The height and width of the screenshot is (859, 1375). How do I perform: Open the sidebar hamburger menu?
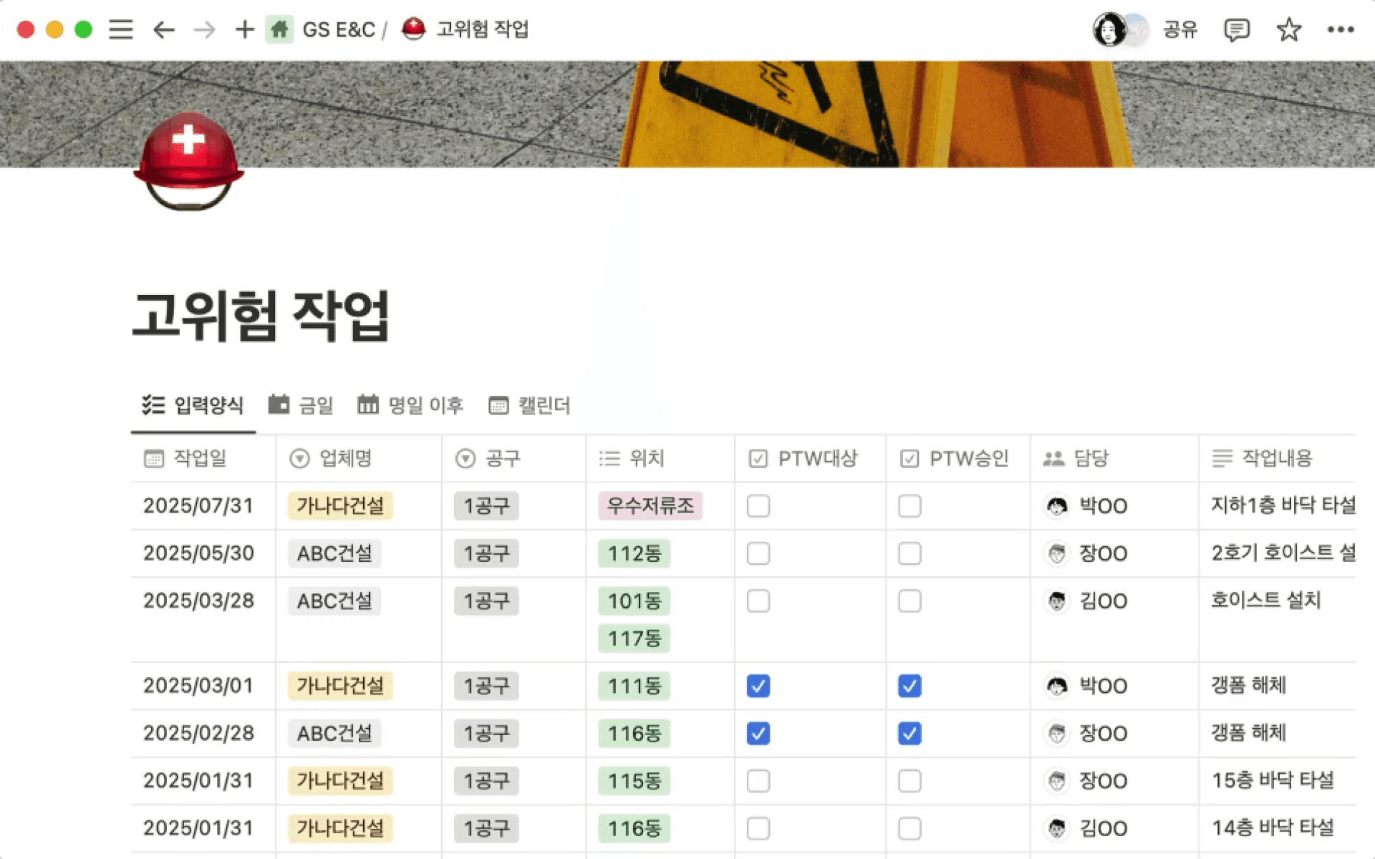tap(120, 29)
